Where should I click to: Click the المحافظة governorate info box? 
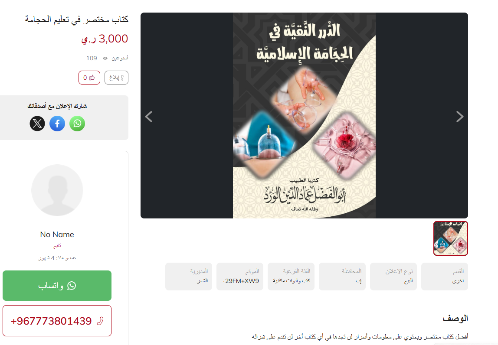pyautogui.click(x=342, y=277)
